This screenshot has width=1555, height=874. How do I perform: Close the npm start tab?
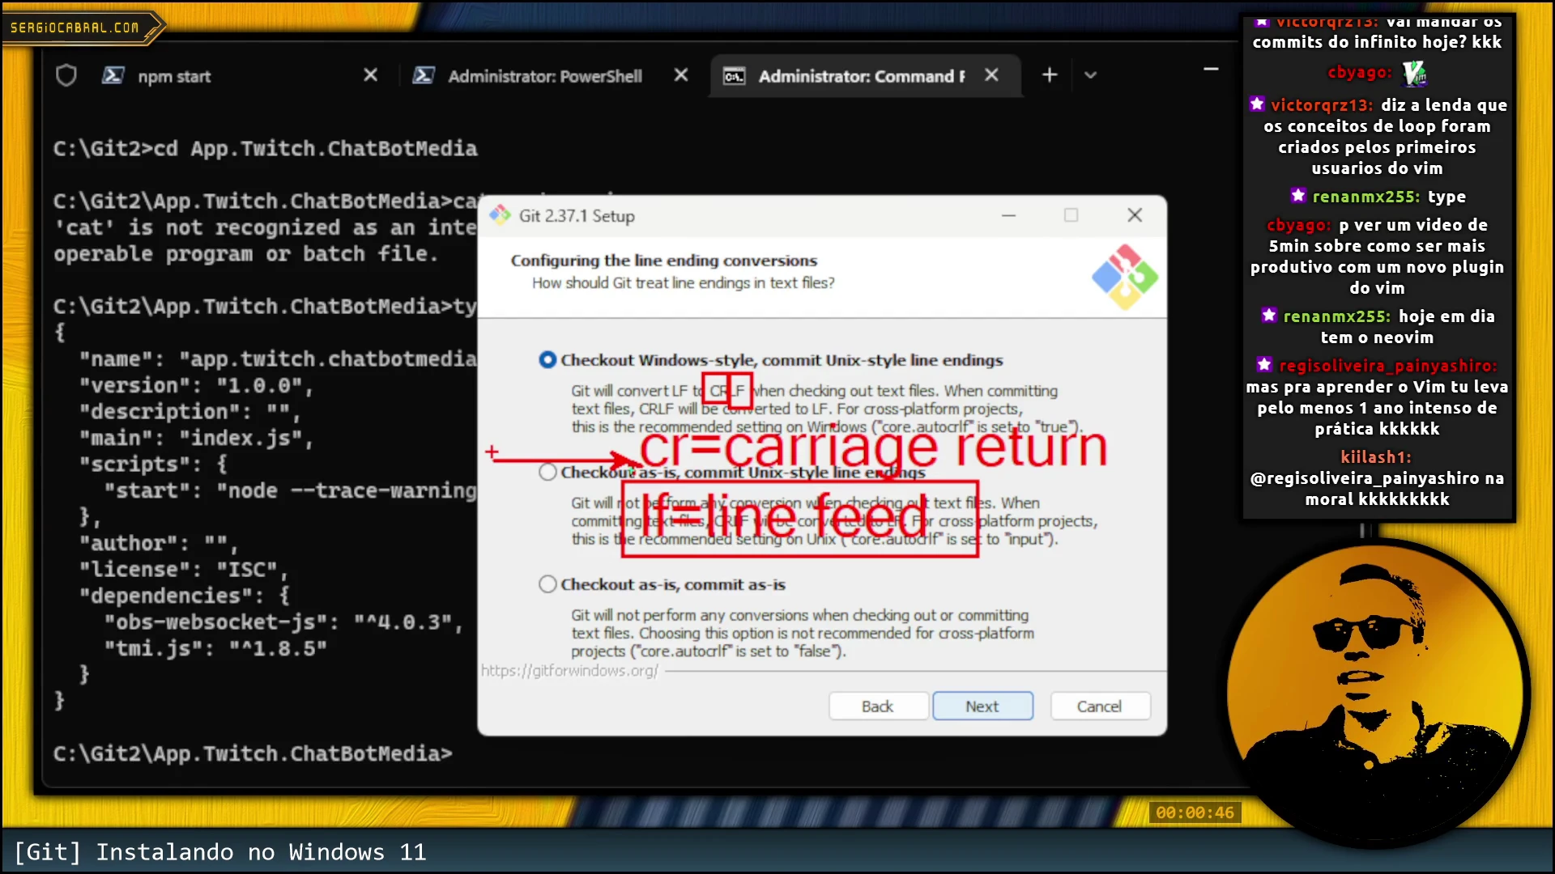(x=370, y=75)
